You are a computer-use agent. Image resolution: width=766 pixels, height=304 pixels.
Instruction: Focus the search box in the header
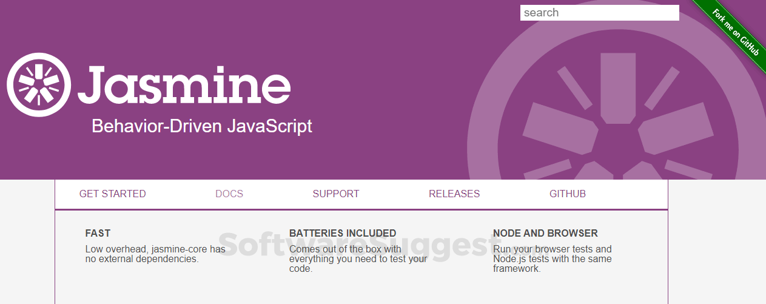click(x=599, y=13)
